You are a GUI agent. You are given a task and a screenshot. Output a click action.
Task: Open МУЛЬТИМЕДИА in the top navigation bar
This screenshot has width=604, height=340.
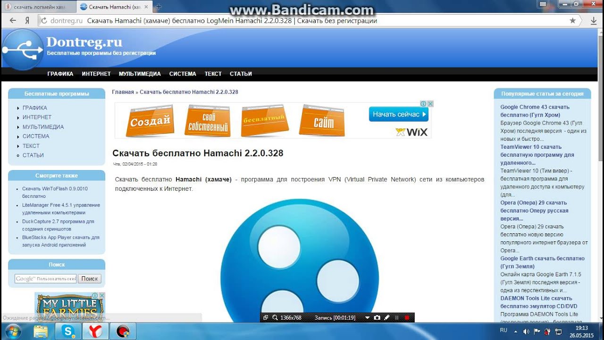coord(140,74)
